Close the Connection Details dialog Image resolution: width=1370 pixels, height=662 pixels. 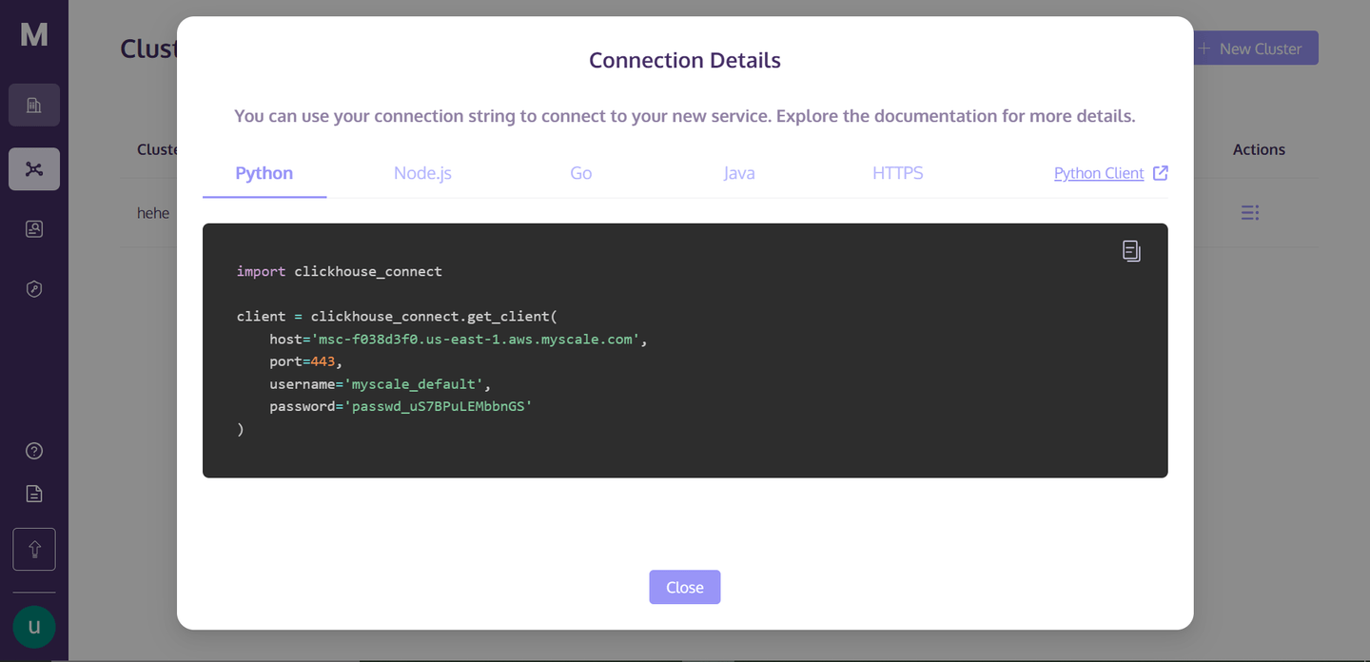point(685,587)
